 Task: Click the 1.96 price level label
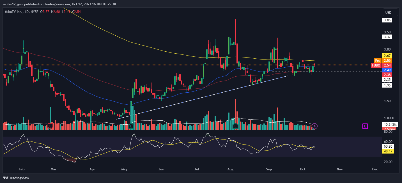387,85
